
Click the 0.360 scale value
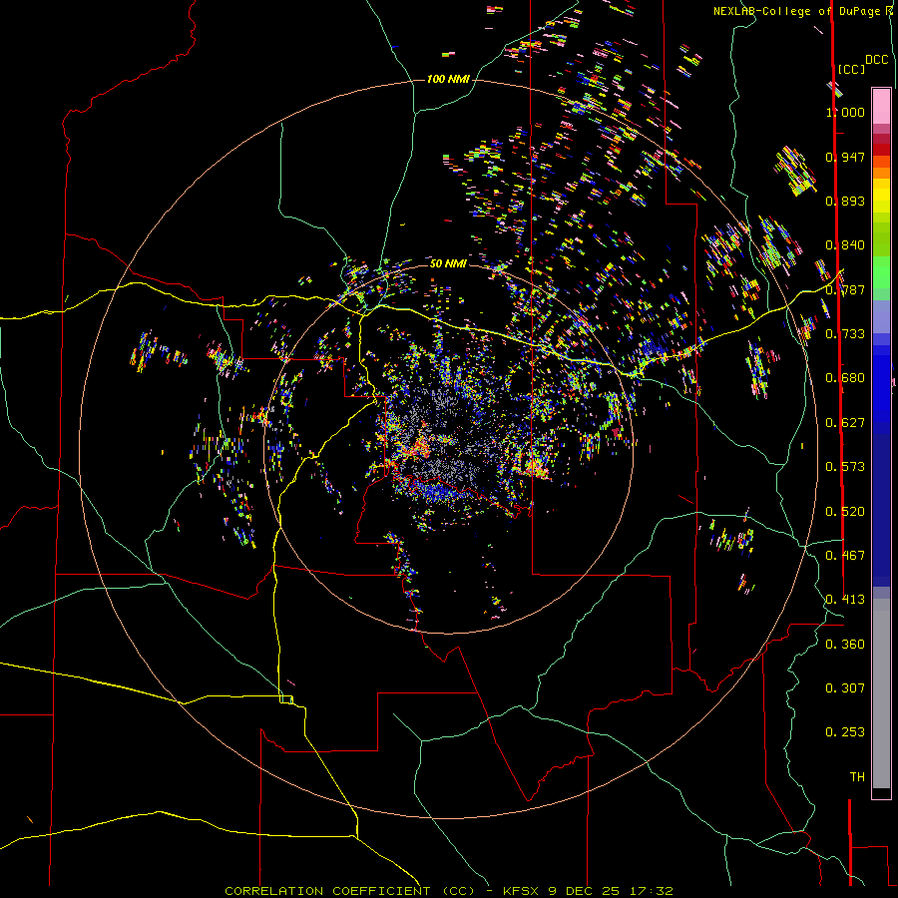845,645
